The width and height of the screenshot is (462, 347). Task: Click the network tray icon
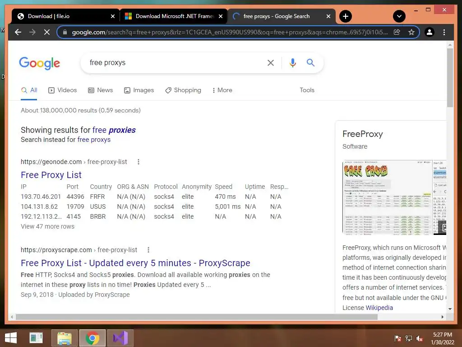409,338
